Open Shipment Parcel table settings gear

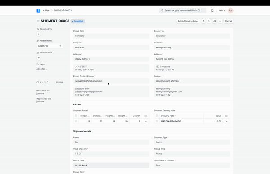[x=146, y=116]
